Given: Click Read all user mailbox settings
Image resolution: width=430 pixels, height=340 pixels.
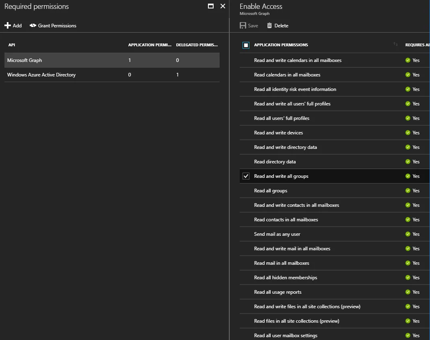Looking at the screenshot, I should [x=286, y=335].
